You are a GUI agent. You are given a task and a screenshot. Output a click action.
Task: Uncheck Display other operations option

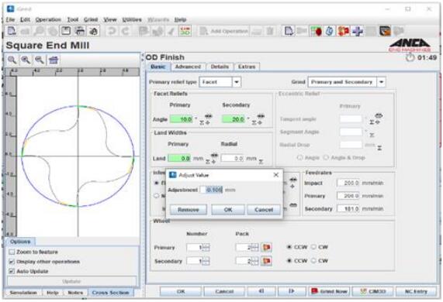(x=12, y=262)
